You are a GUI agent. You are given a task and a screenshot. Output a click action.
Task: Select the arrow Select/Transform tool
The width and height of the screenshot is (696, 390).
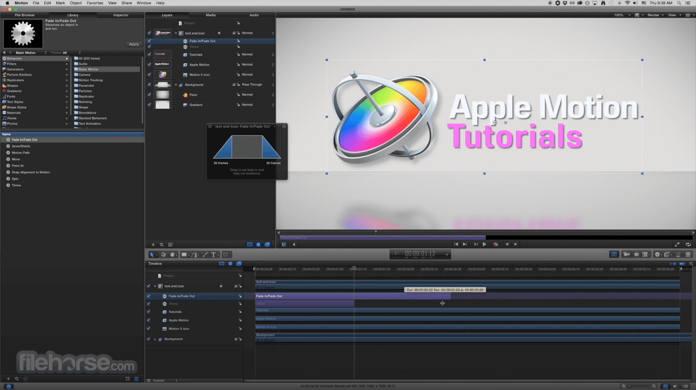click(x=152, y=254)
